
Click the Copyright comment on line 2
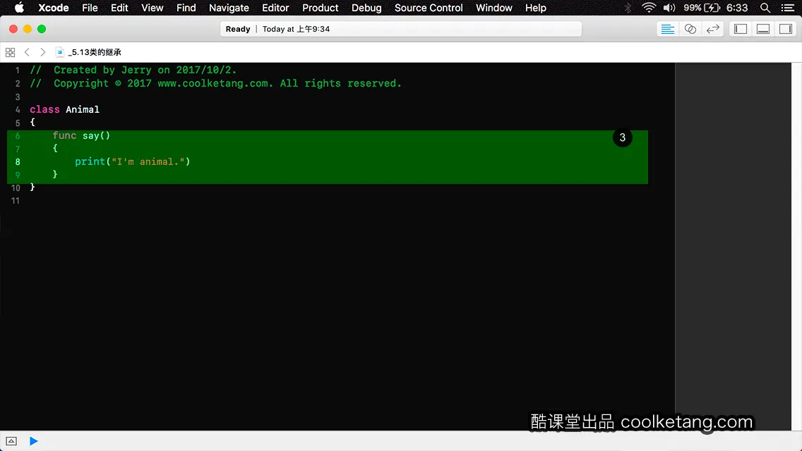click(x=215, y=83)
